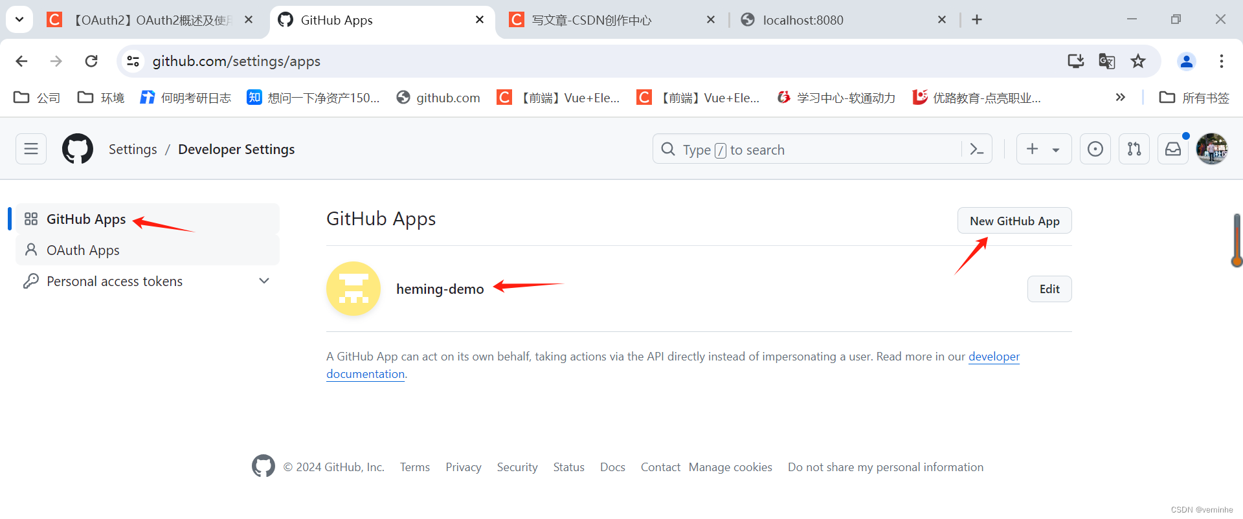Click Settings in the breadcrumb
This screenshot has height=519, width=1243.
[133, 149]
